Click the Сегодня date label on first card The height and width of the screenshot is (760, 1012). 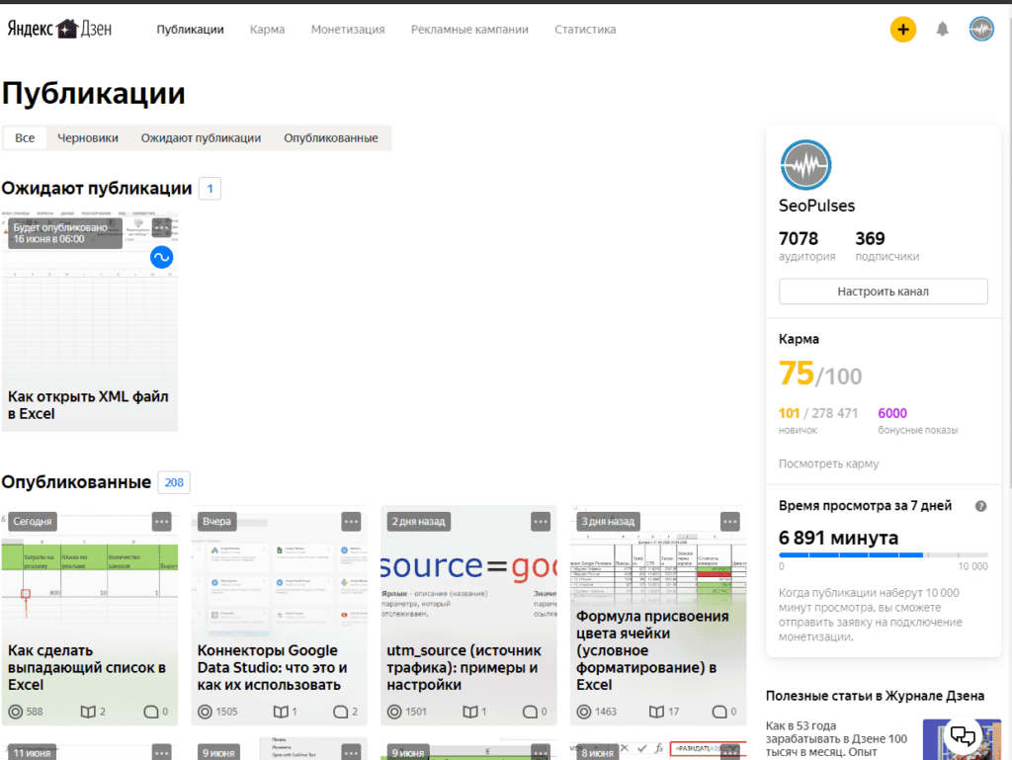(33, 521)
